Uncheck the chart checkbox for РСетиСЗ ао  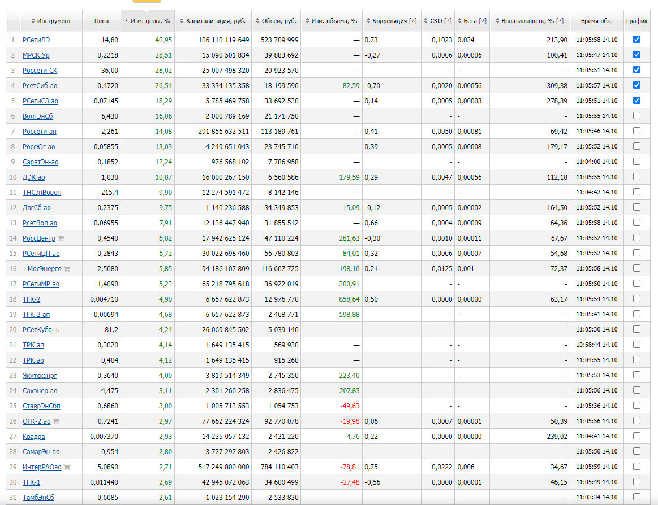637,100
